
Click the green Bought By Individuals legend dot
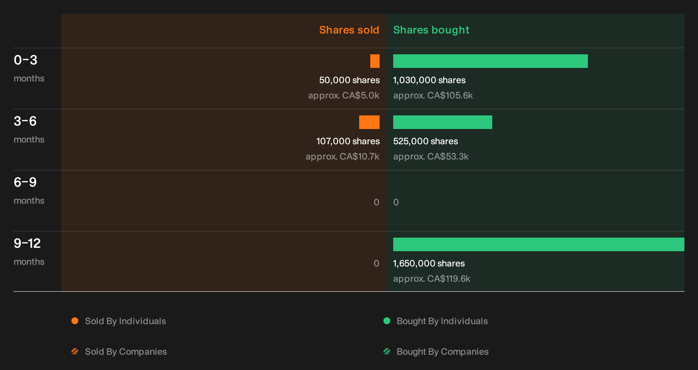pyautogui.click(x=387, y=321)
